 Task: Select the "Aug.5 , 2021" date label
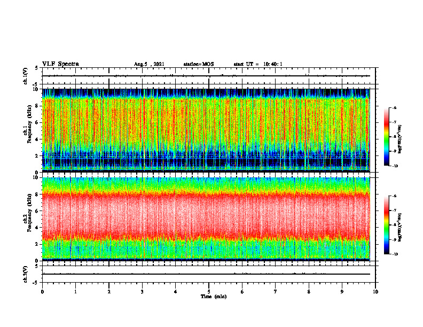[149, 64]
